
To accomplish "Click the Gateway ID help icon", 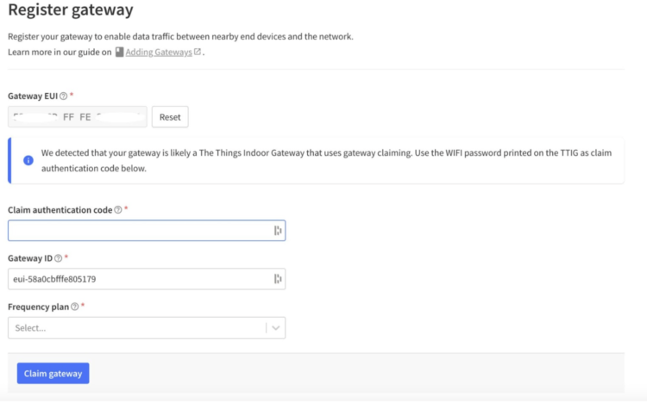I will click(58, 258).
